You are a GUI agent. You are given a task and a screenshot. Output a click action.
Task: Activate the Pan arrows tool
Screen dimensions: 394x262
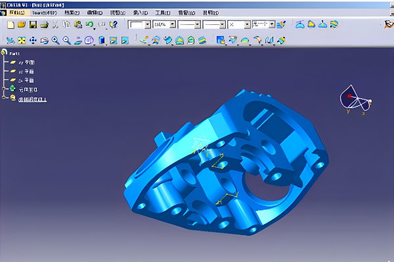[x=33, y=41]
